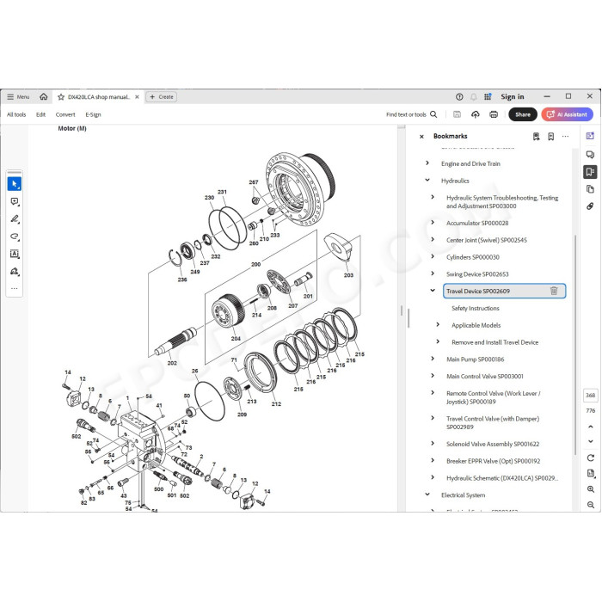Screen dimensions: 602x602
Task: Open the Page thumbnails icon
Action: [590, 189]
